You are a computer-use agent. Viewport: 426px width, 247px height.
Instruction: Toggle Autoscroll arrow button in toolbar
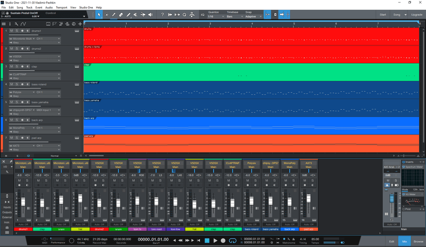[x=282, y=15]
